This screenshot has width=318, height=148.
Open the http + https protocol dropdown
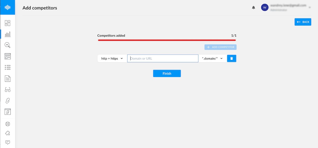tap(112, 58)
